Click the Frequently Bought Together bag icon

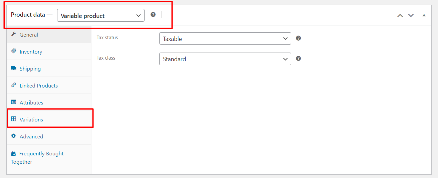(13, 153)
